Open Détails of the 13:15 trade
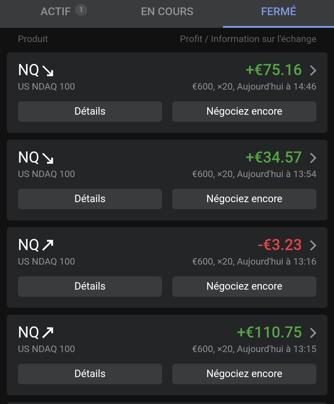 click(90, 374)
